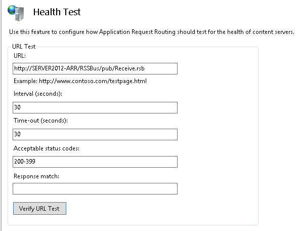Click the empty Response match field

95,188
